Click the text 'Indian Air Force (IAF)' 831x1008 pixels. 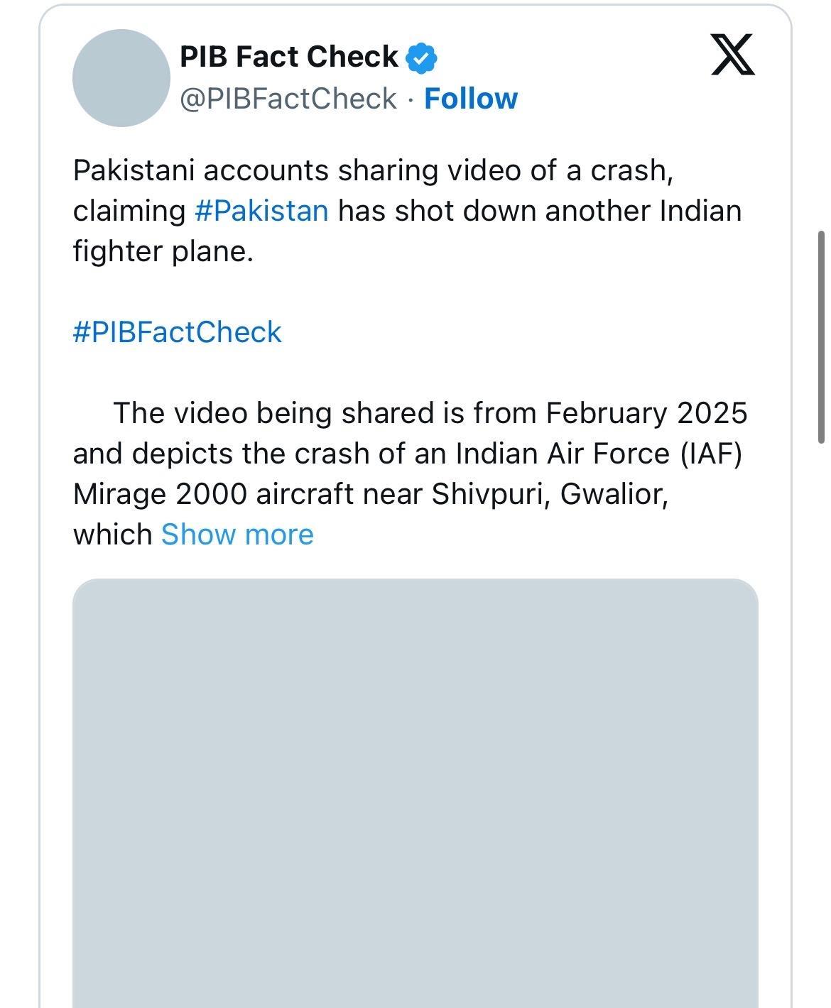(599, 454)
